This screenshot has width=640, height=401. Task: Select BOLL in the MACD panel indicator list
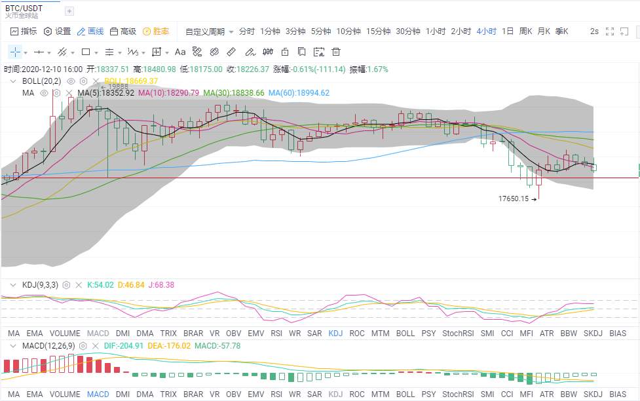point(405,394)
